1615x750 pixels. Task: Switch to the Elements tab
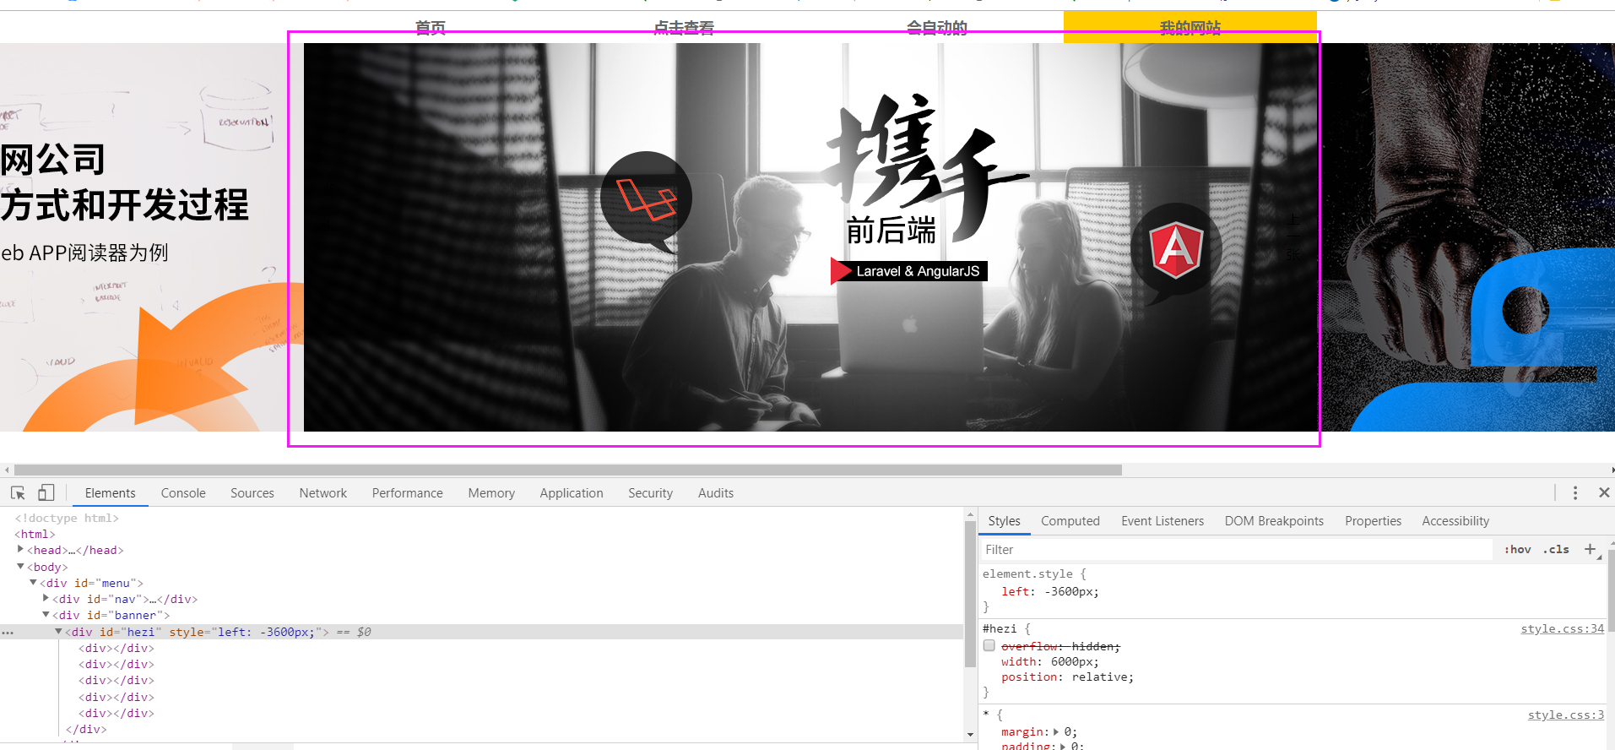point(110,493)
